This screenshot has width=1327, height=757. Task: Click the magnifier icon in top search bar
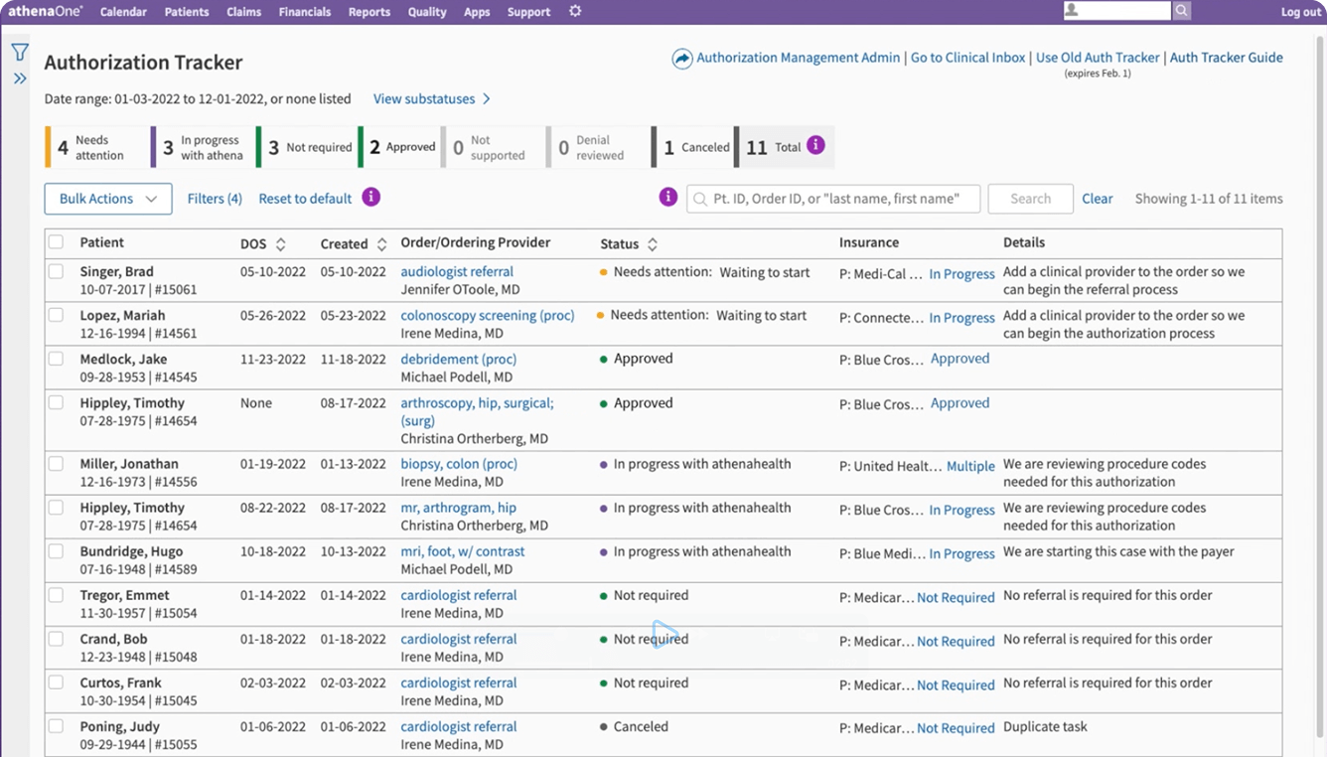1181,11
